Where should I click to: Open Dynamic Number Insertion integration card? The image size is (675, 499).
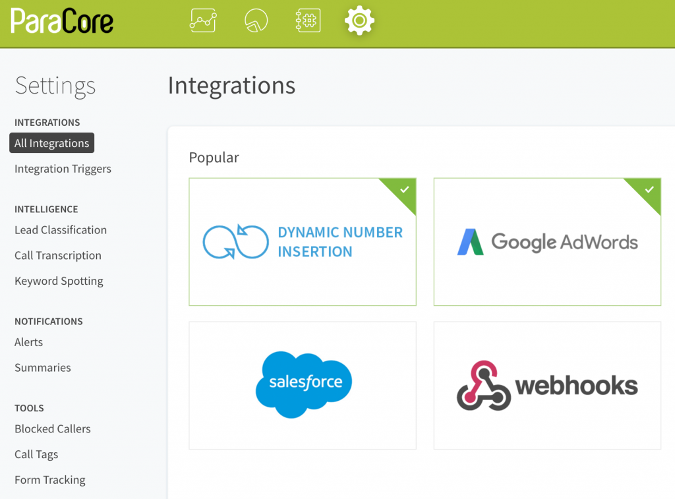pyautogui.click(x=303, y=242)
